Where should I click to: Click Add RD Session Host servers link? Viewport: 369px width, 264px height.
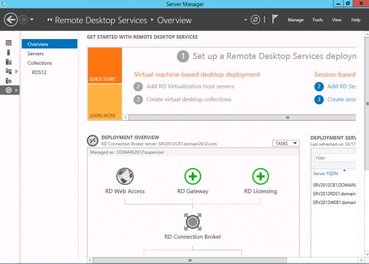point(342,86)
